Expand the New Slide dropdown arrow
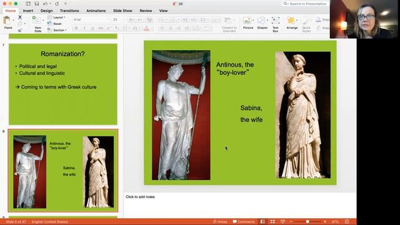Viewport: 400px width, 225px height. [x=43, y=21]
